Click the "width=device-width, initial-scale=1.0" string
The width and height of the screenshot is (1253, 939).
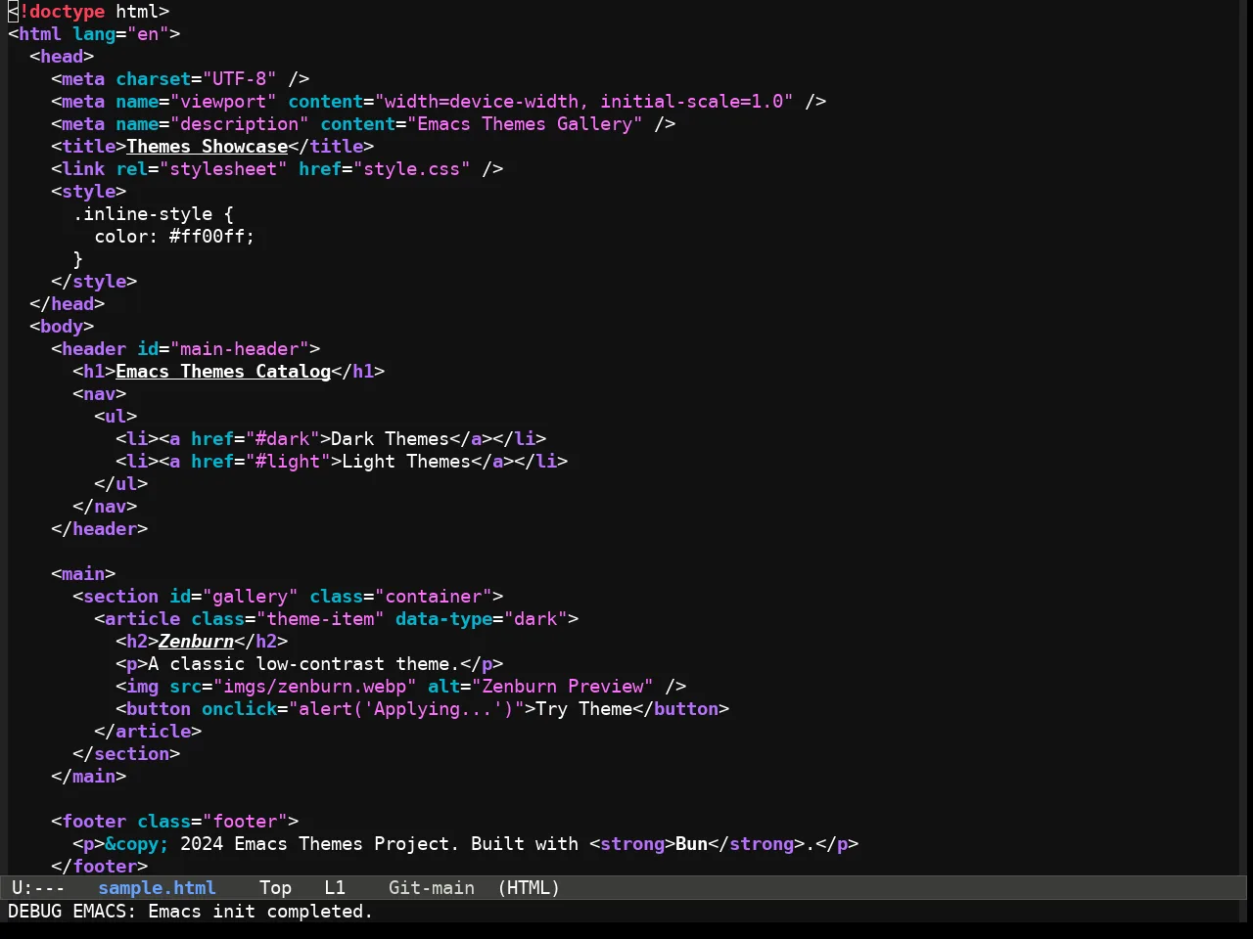pos(584,102)
